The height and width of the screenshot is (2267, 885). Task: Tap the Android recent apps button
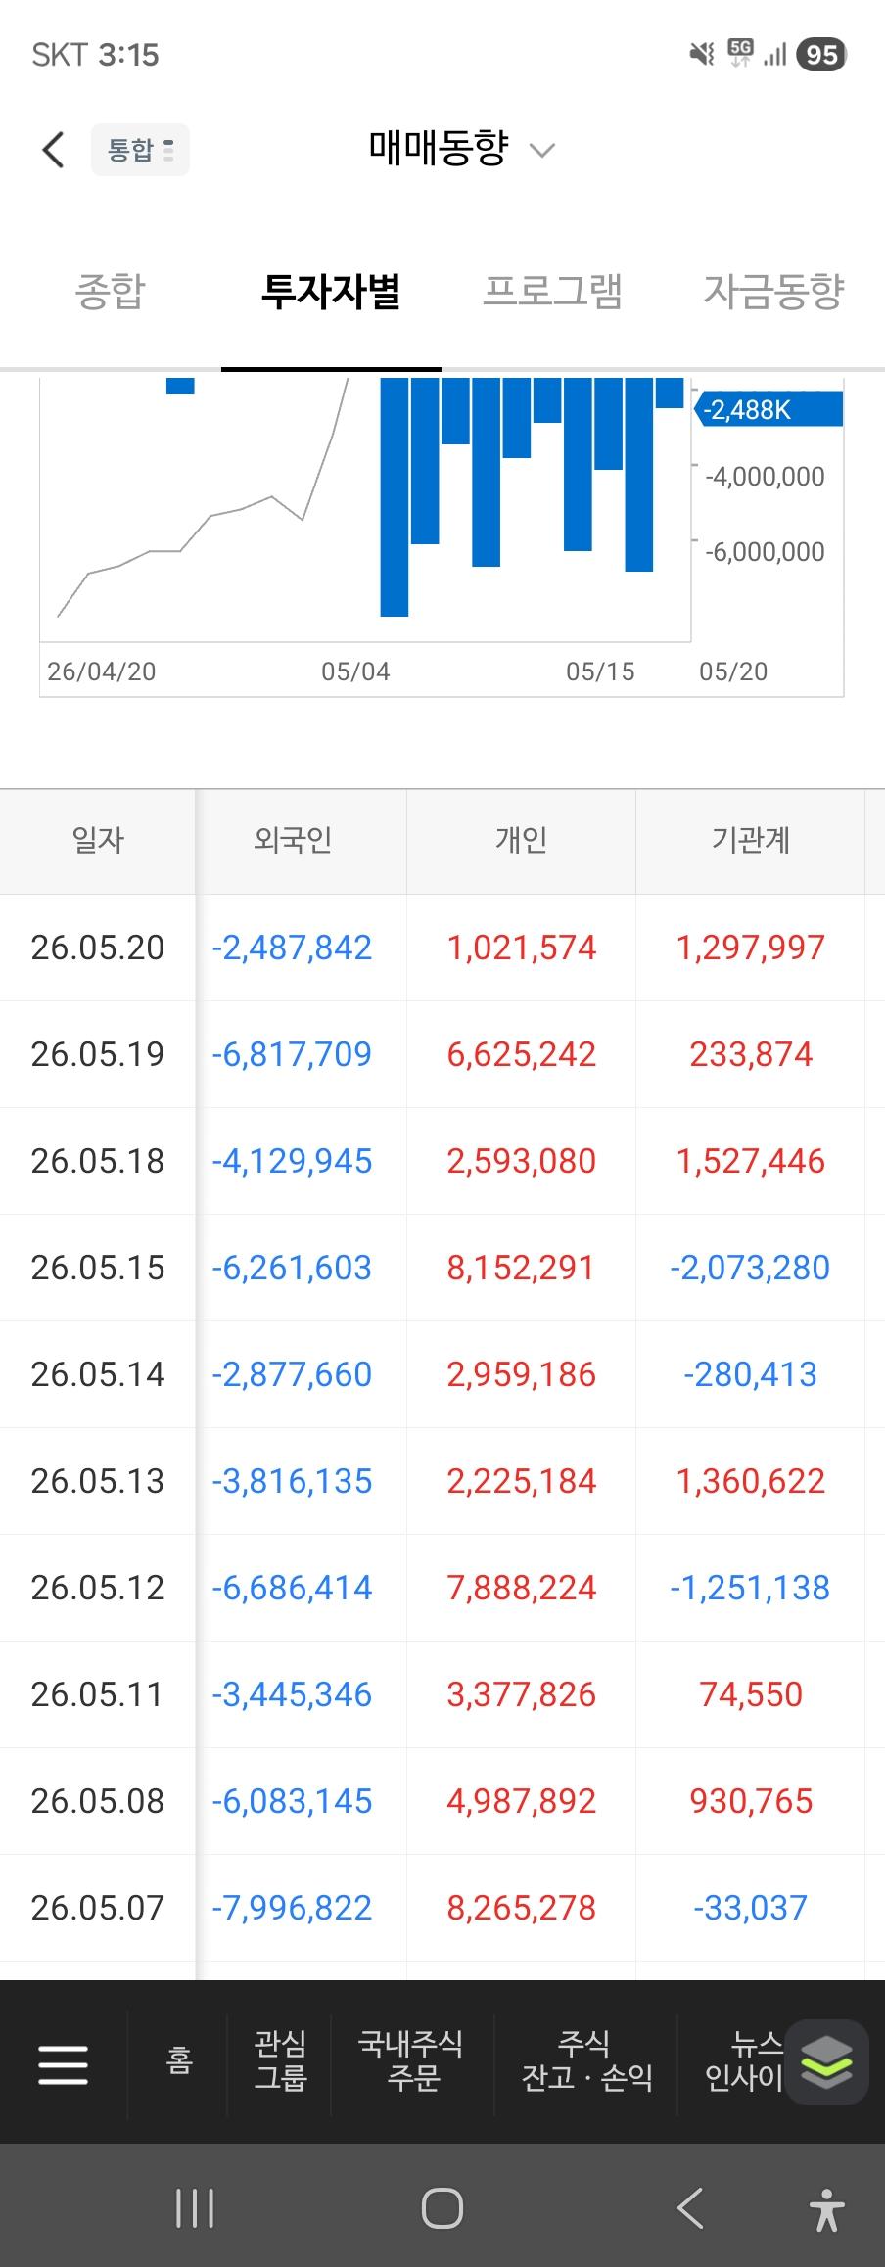click(x=195, y=2208)
